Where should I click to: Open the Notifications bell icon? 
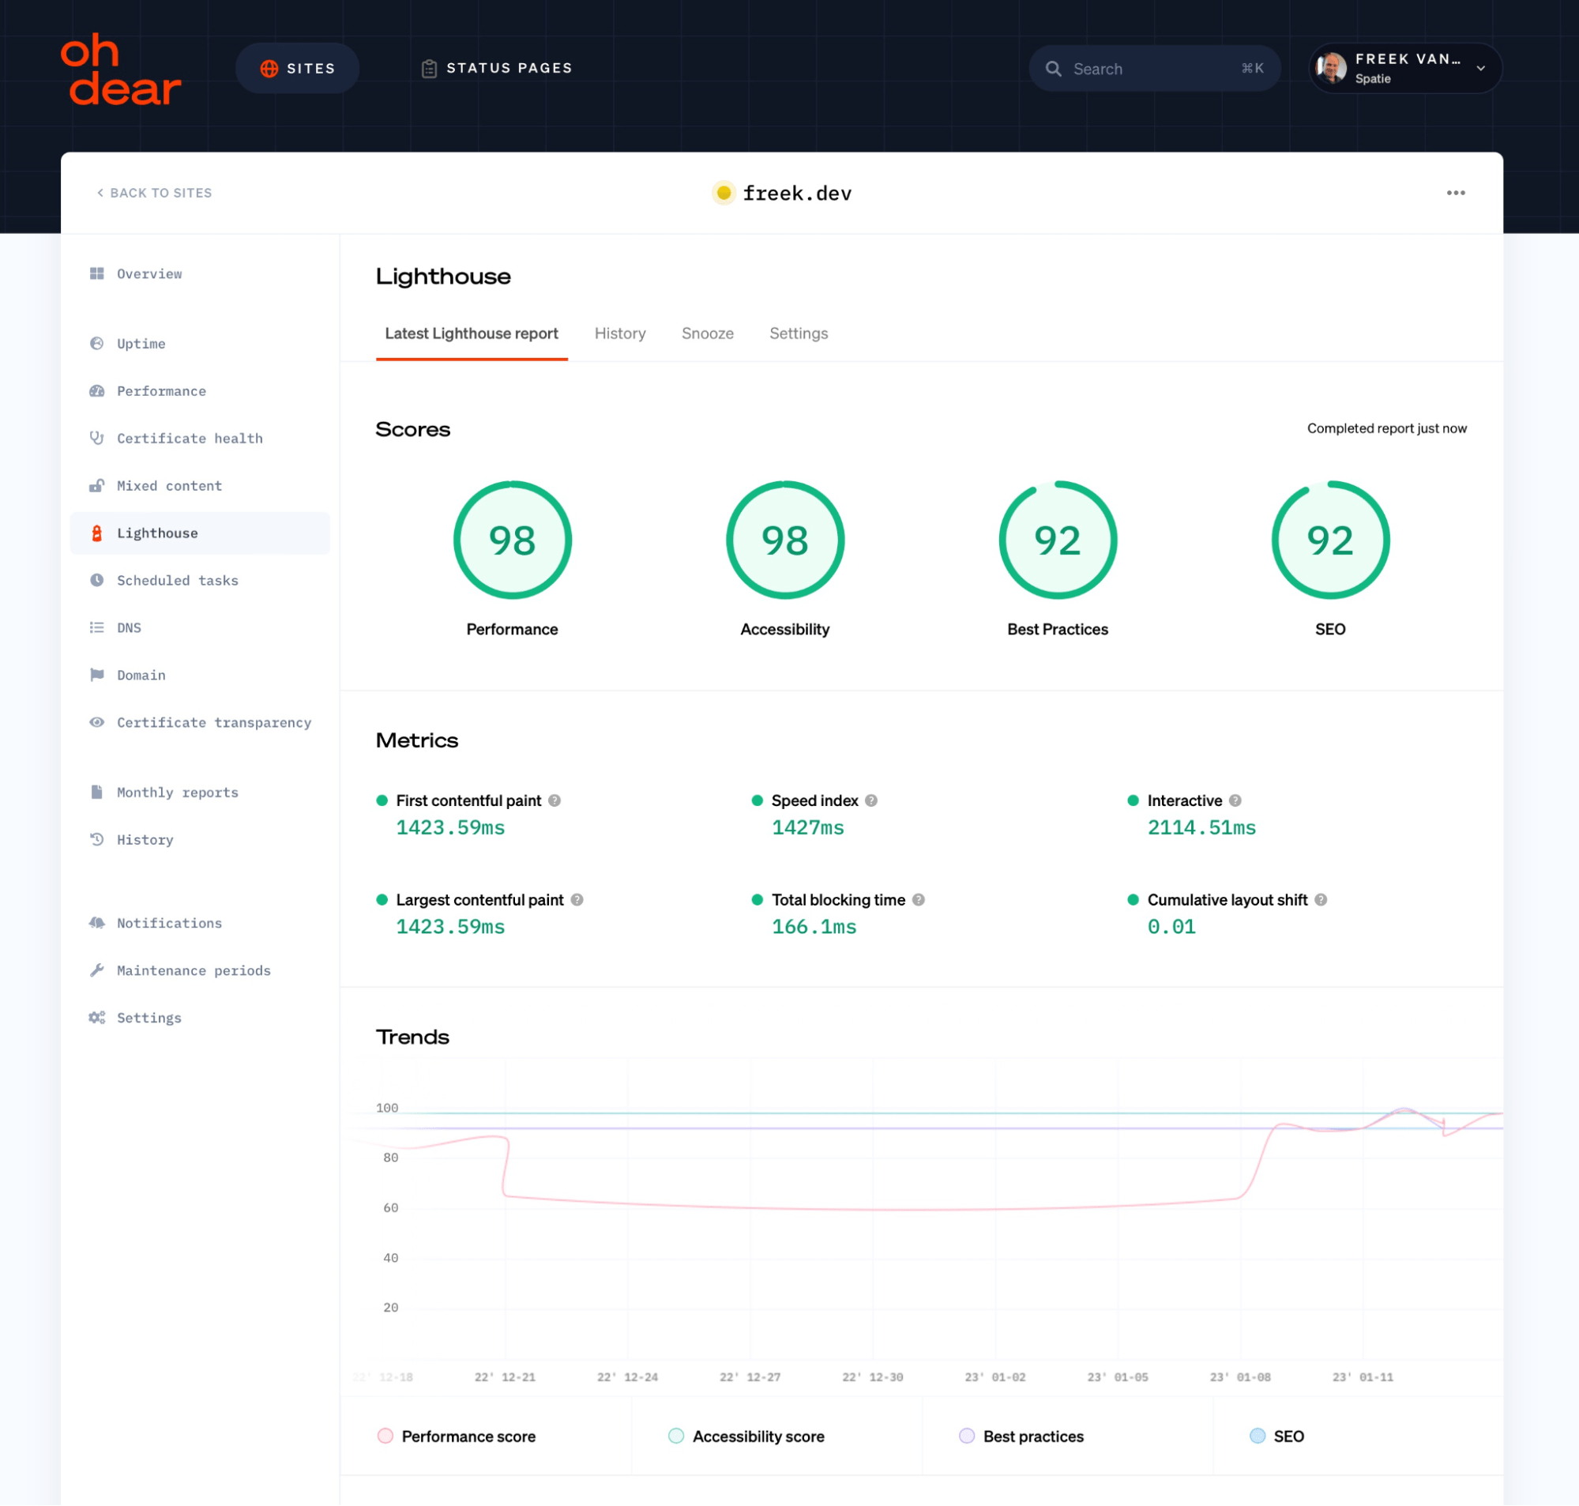click(97, 922)
